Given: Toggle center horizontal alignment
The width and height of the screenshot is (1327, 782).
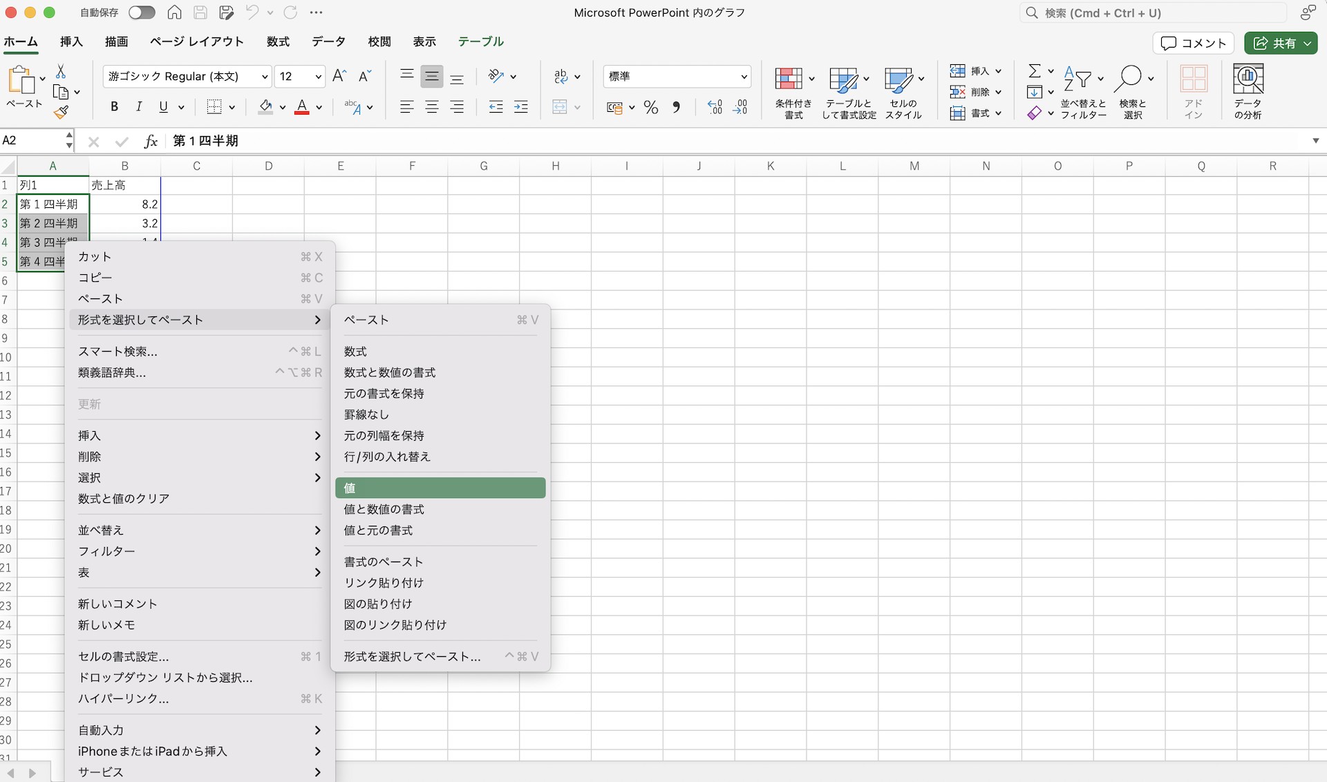Looking at the screenshot, I should point(432,107).
